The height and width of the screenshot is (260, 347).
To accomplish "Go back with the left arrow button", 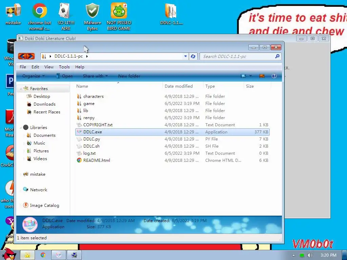I will pyautogui.click(x=22, y=56).
